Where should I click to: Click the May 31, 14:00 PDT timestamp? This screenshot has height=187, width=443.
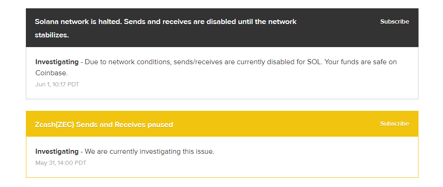61,163
